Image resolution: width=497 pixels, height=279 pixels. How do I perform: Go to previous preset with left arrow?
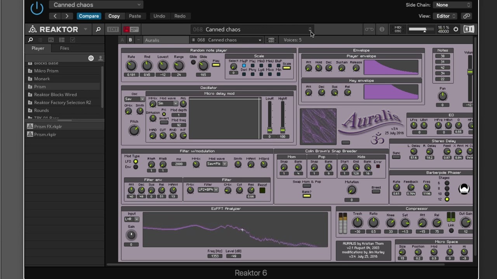[55, 16]
